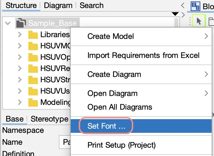Open the Create Diagram submenu
The height and width of the screenshot is (156, 214).
tap(141, 75)
